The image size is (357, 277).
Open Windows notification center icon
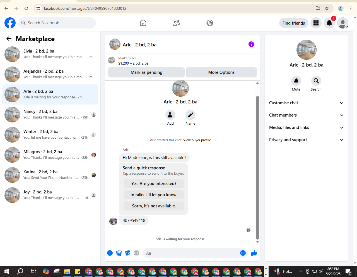[x=348, y=271]
